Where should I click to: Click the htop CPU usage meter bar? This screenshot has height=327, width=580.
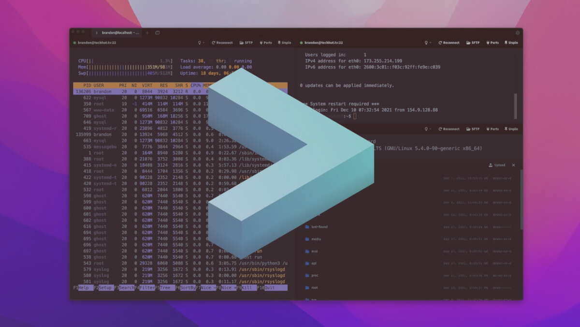[x=125, y=61]
